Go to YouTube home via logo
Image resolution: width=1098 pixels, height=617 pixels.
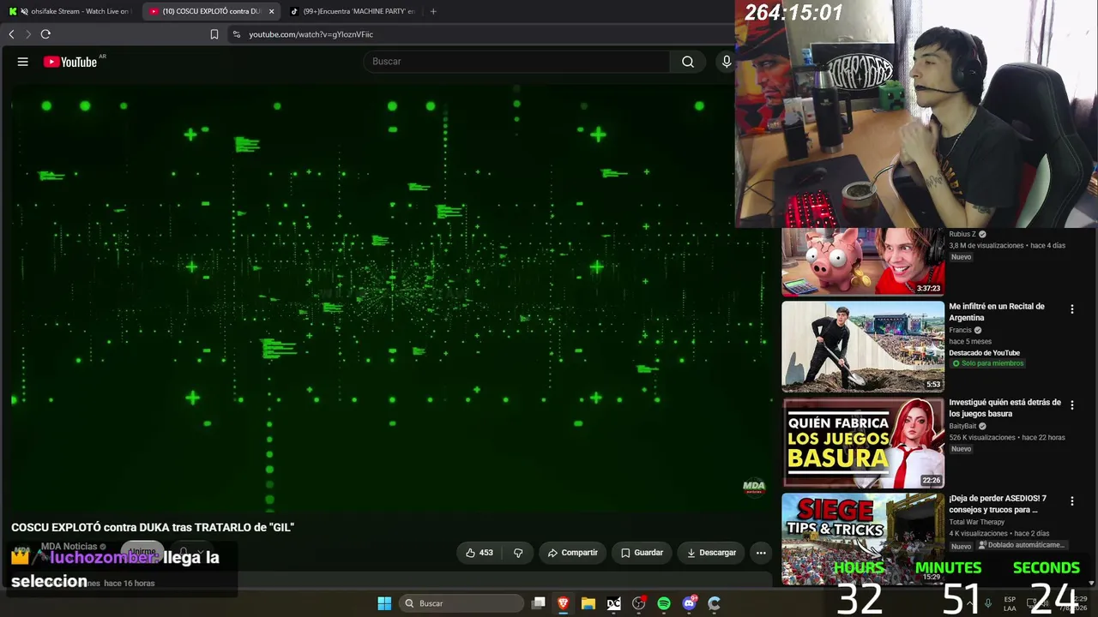tap(71, 62)
